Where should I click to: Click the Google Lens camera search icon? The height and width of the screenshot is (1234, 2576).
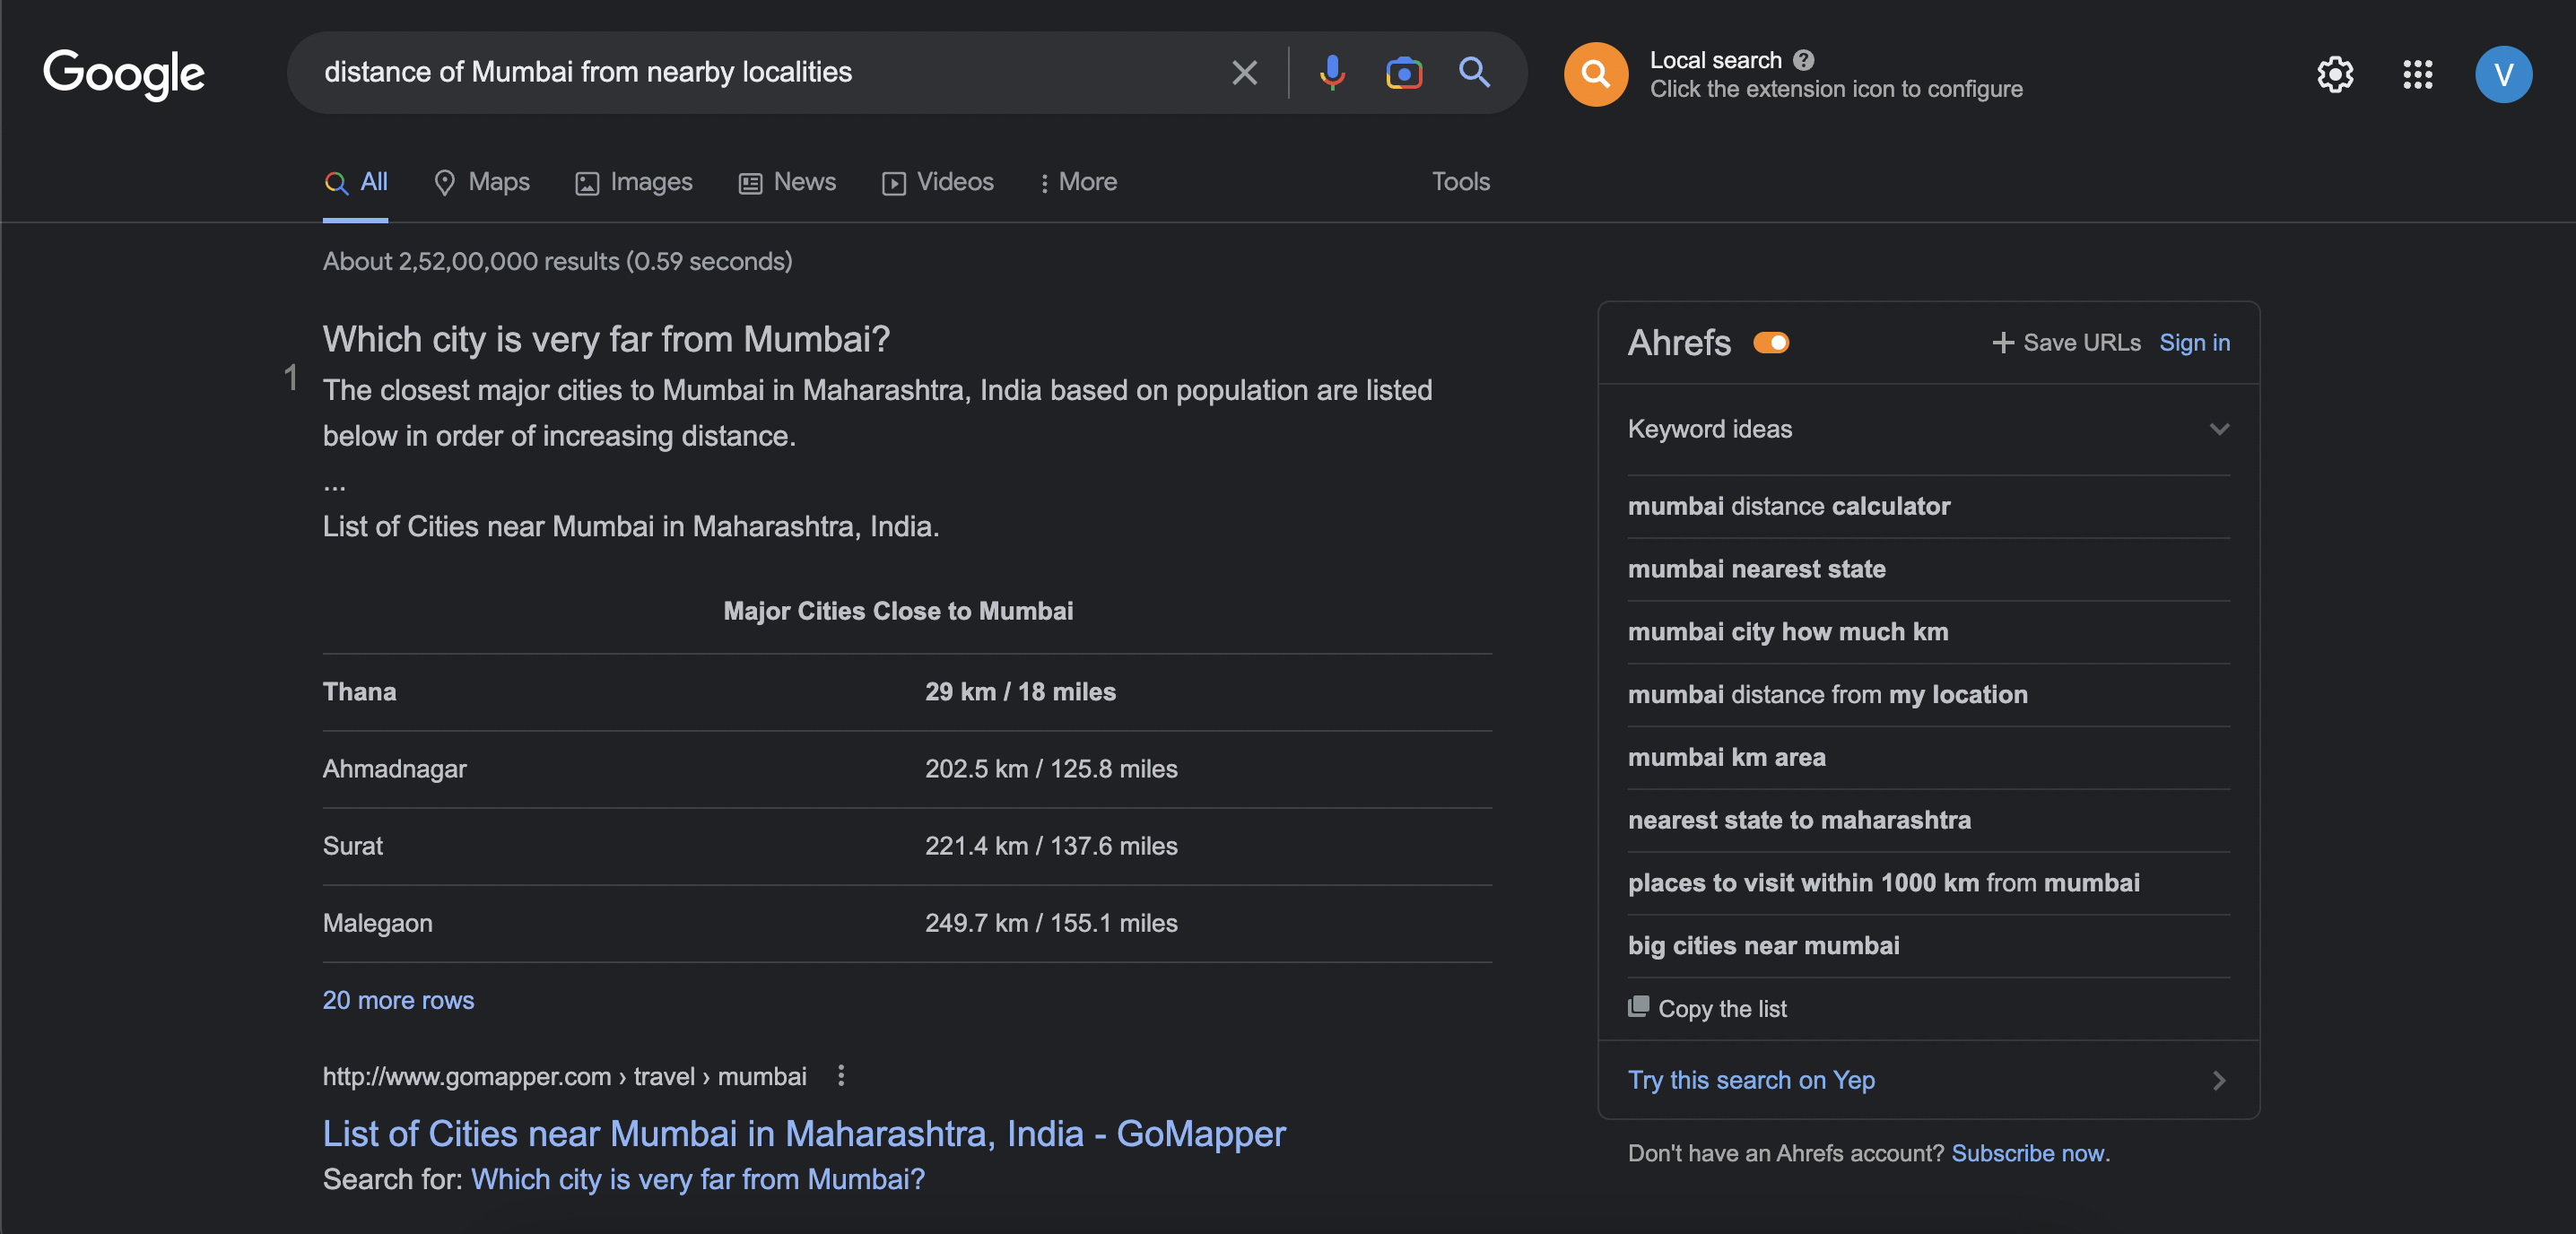click(x=1403, y=73)
